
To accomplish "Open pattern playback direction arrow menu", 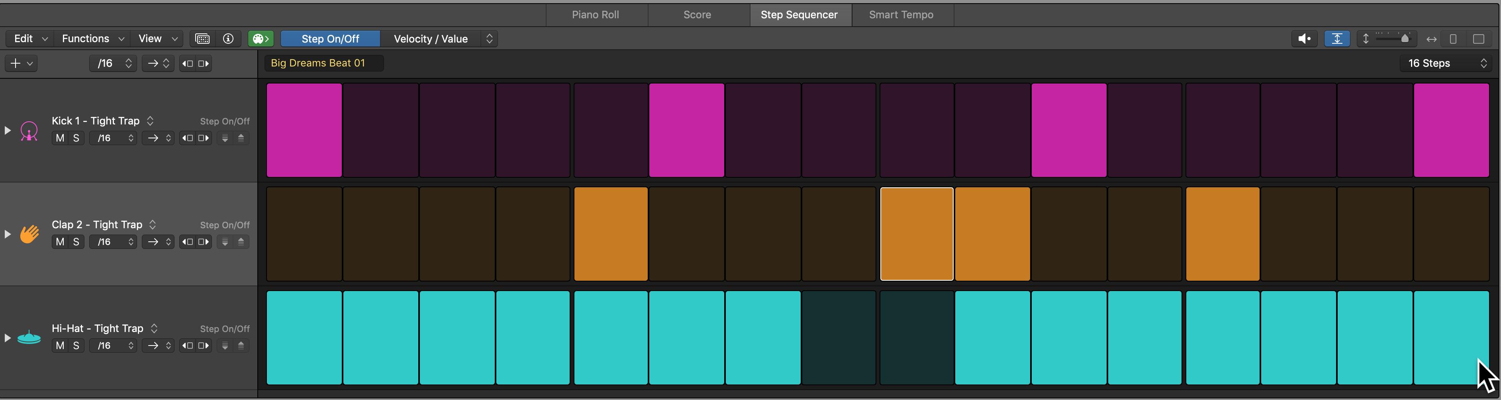I will [x=159, y=63].
